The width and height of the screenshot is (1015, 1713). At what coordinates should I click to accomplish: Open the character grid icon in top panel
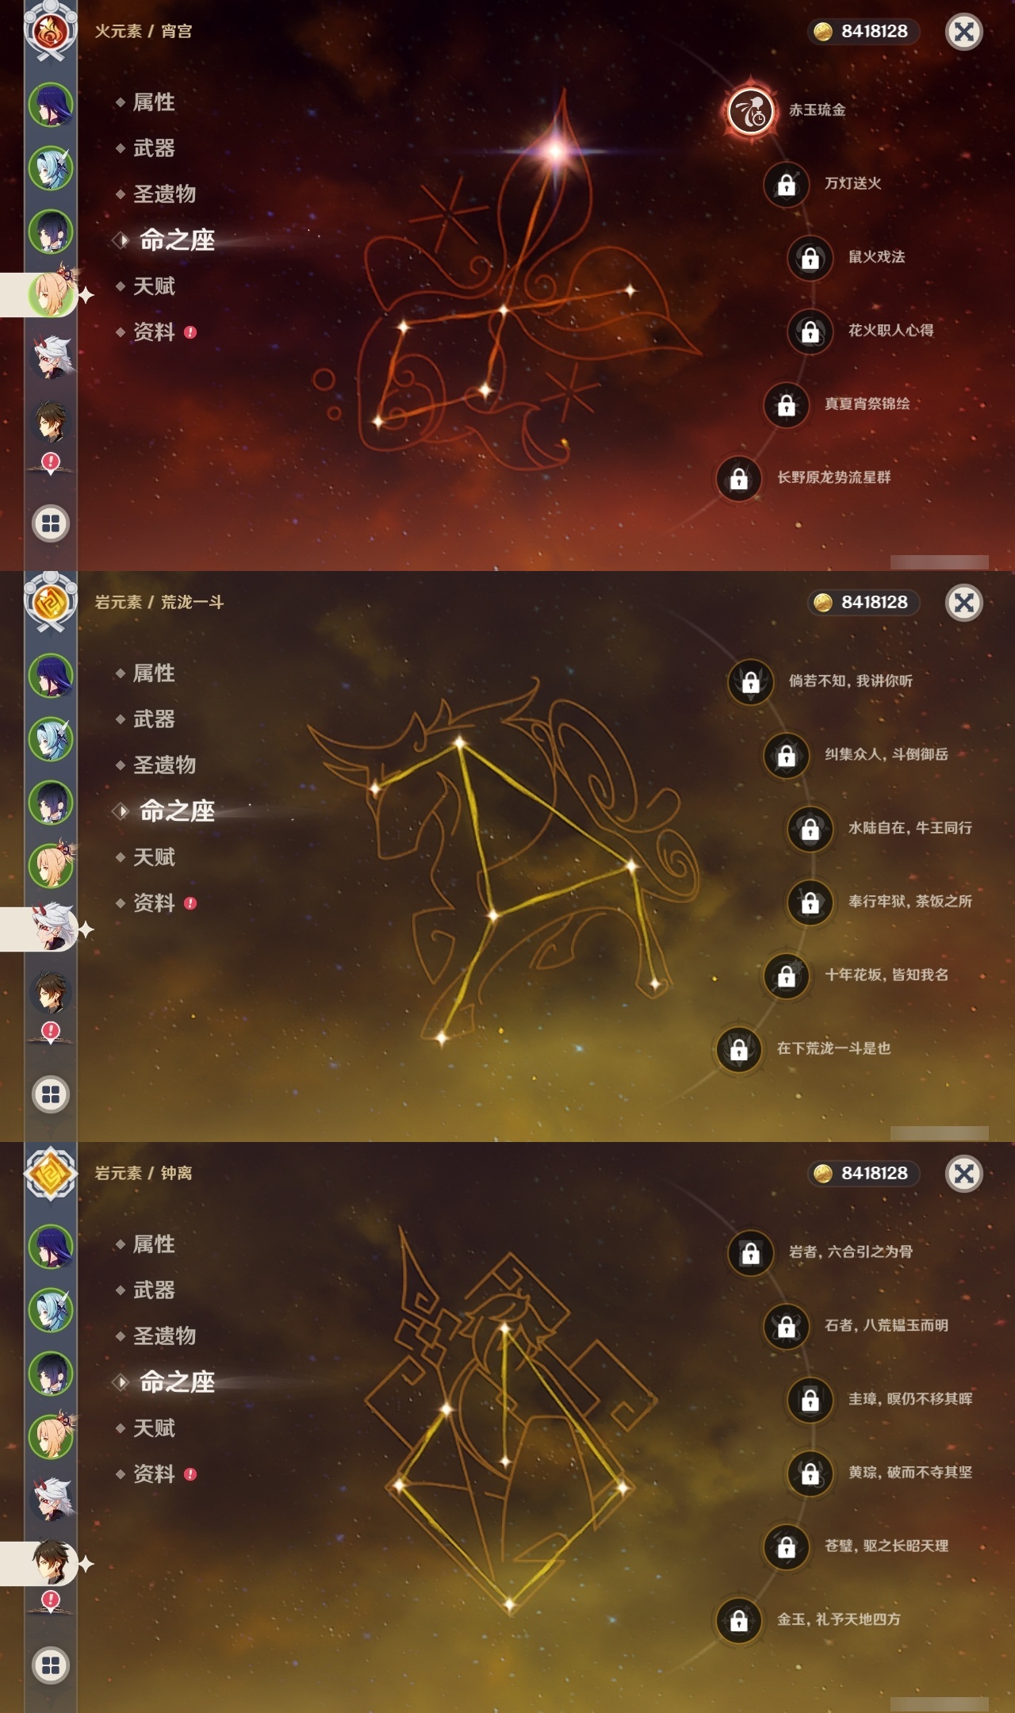coord(51,523)
